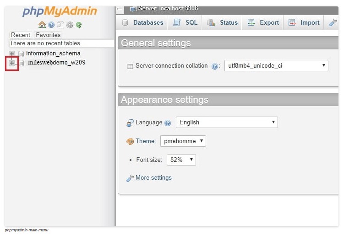Open navigation panel settings gear icon
This screenshot has width=349, height=235.
pos(70,25)
